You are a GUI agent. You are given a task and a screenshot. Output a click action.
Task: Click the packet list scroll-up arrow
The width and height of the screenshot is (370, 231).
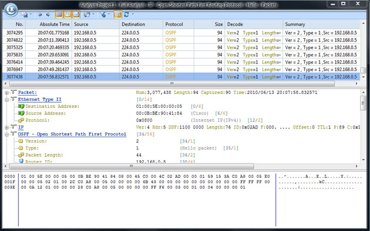click(363, 23)
